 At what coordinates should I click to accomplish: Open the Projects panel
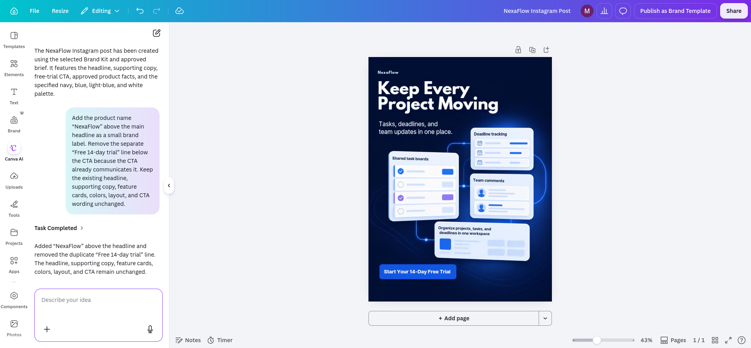(x=14, y=237)
